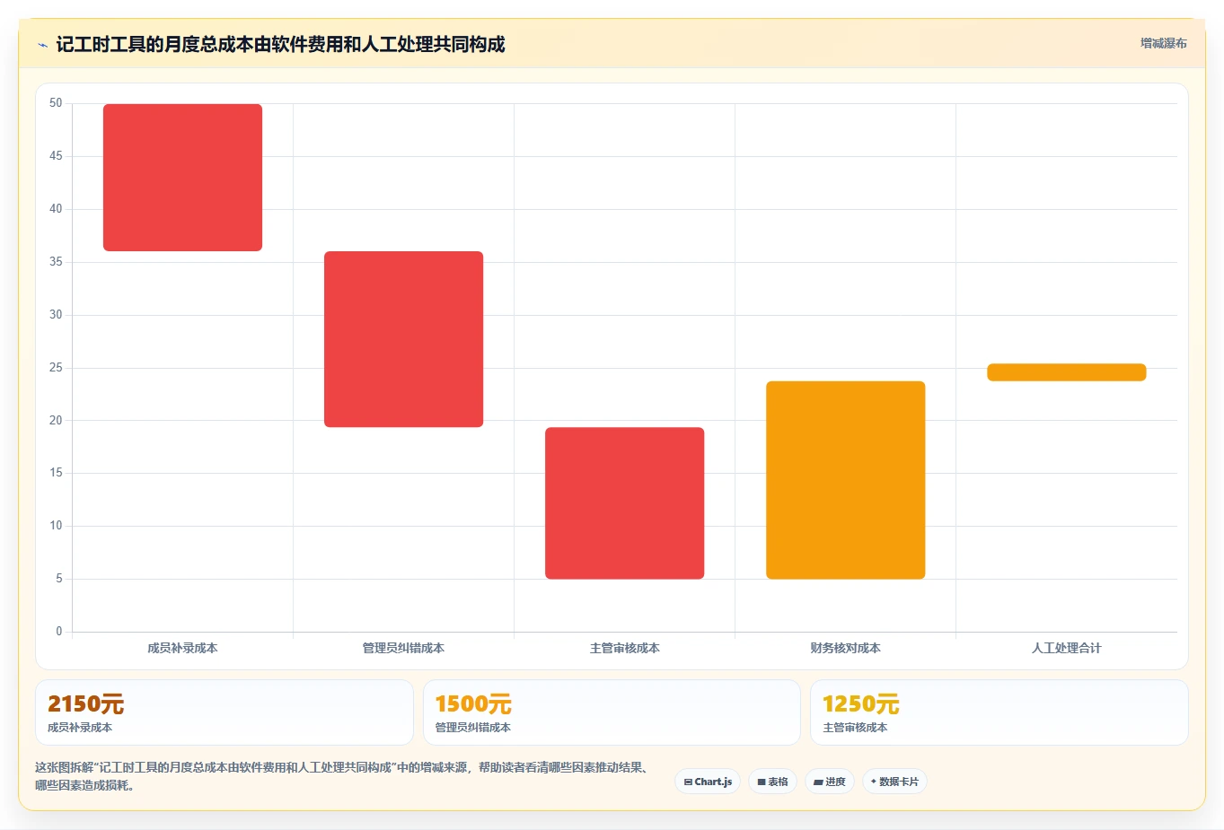Click the 增减瀑布 tag in the header
The width and height of the screenshot is (1224, 830).
[x=1163, y=43]
